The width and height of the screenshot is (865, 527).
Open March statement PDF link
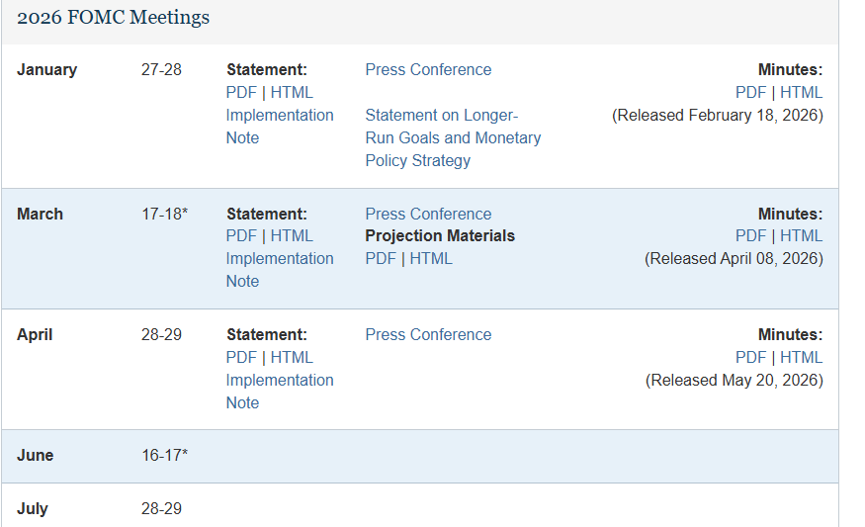click(241, 235)
